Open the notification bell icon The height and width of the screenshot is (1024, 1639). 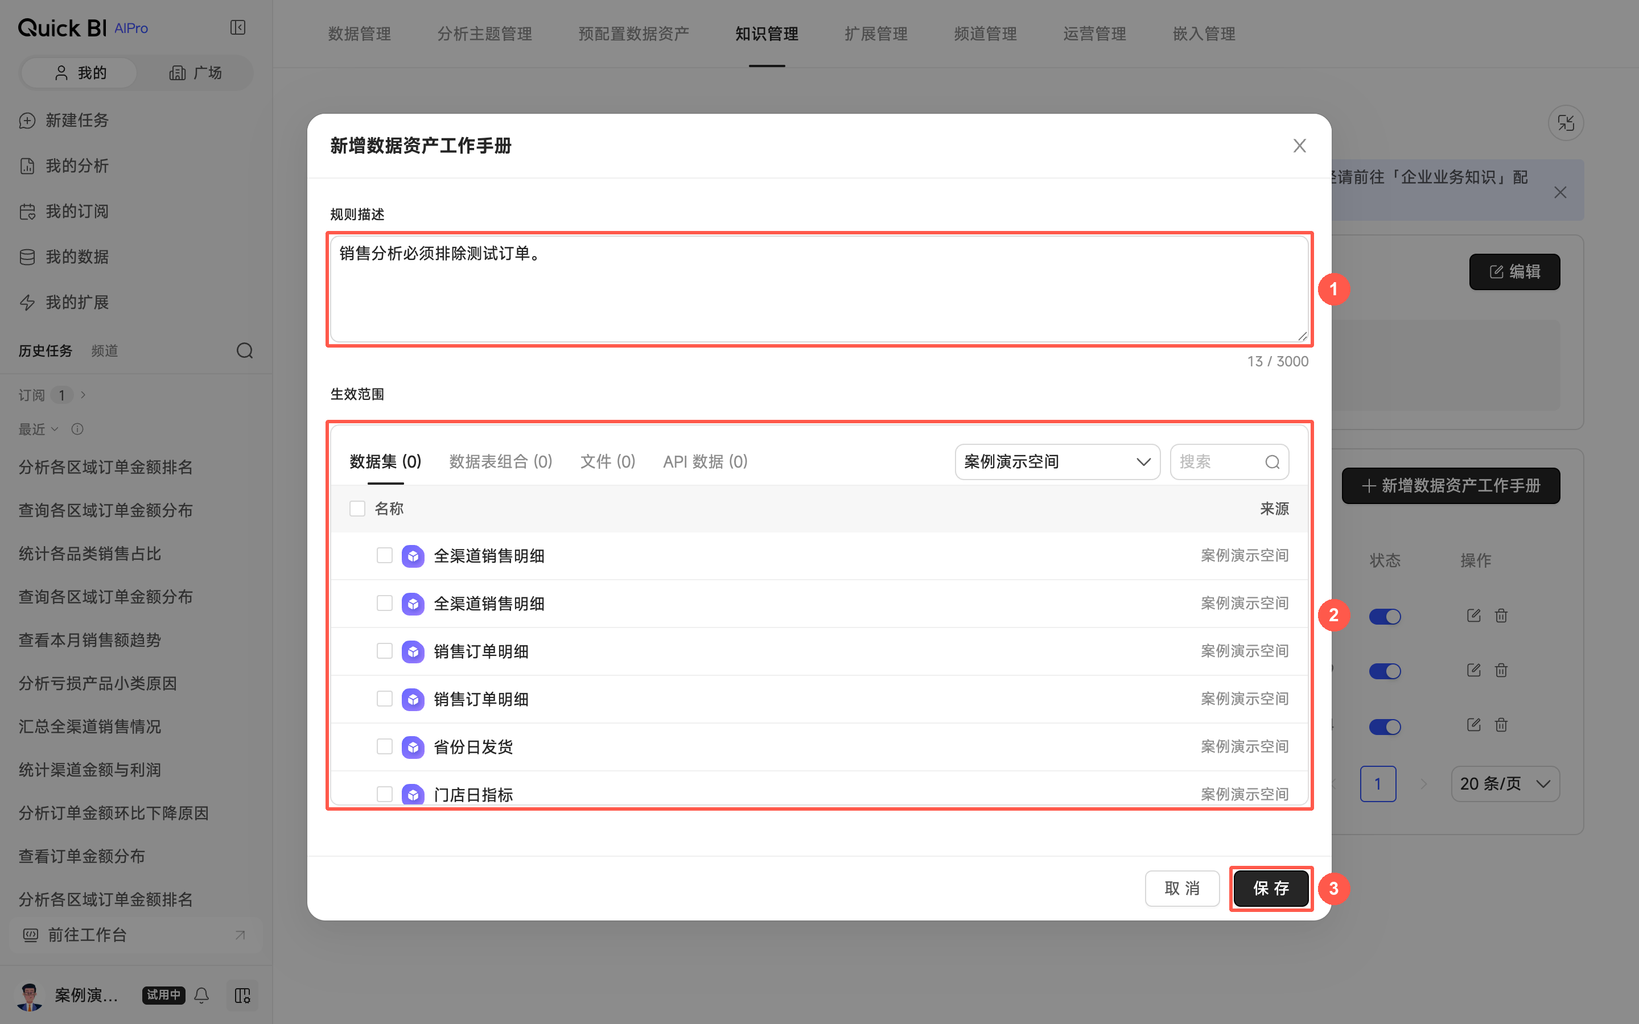click(201, 995)
